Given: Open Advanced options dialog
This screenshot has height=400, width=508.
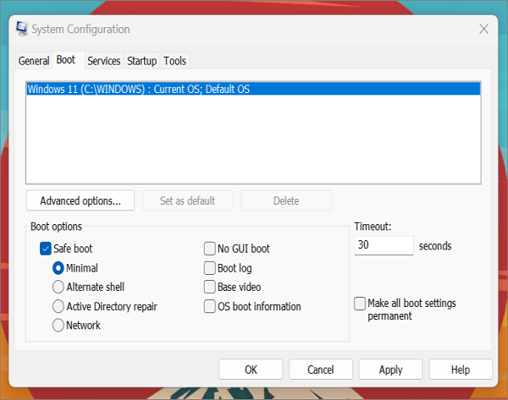Looking at the screenshot, I should coord(80,200).
